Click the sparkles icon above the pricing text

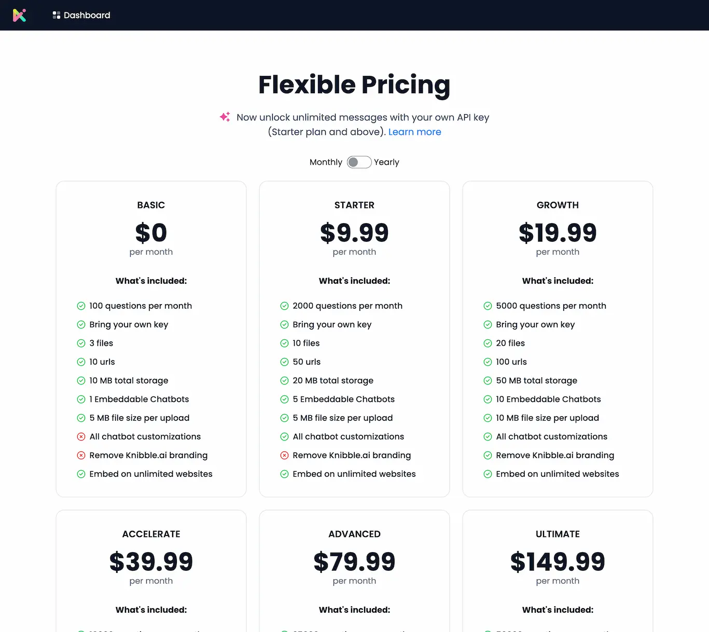pos(225,117)
